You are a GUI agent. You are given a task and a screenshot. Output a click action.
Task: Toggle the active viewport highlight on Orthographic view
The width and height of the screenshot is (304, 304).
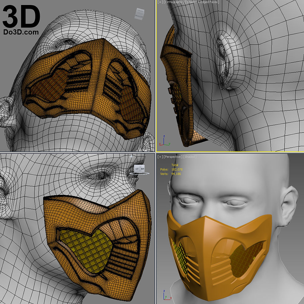coord(156,78)
